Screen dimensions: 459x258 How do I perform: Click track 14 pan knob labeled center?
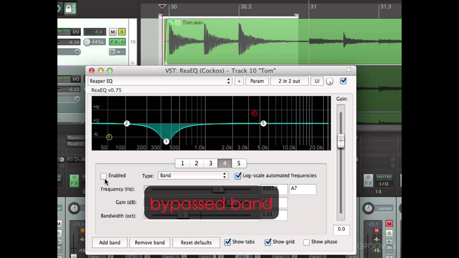click(368, 208)
